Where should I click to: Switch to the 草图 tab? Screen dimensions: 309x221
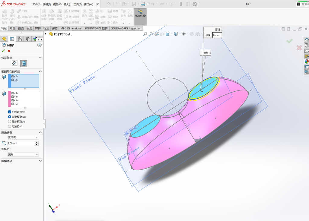pyautogui.click(x=13, y=28)
